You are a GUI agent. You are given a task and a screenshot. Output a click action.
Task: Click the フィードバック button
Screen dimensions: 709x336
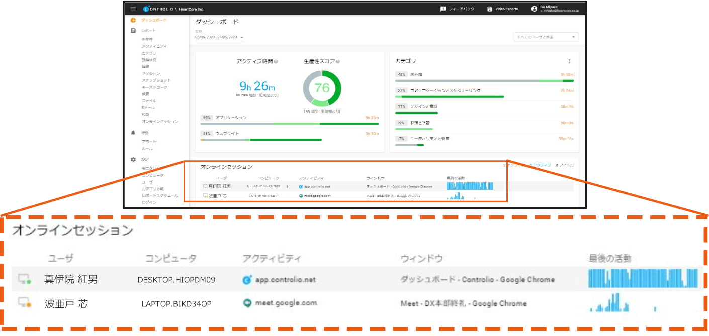[x=457, y=9]
